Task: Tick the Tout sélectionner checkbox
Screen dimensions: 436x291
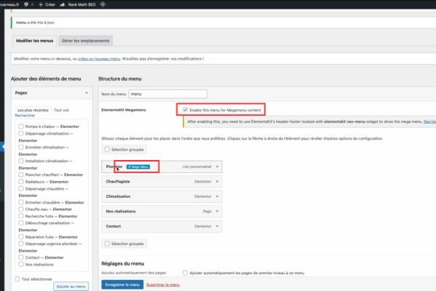Action: [17, 279]
